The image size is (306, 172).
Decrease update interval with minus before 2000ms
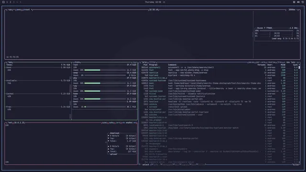tap(287, 10)
